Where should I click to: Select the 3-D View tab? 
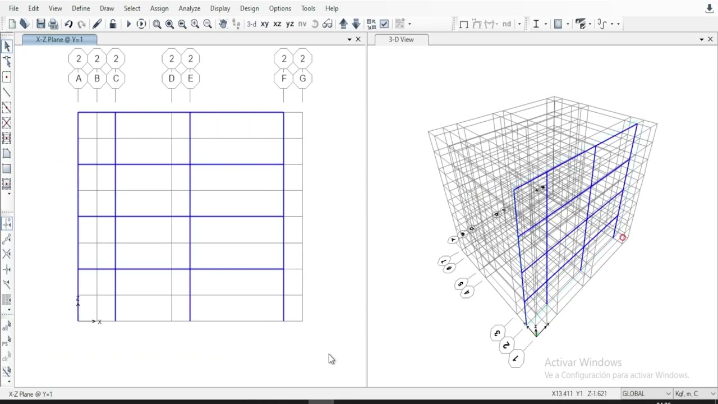pyautogui.click(x=401, y=39)
